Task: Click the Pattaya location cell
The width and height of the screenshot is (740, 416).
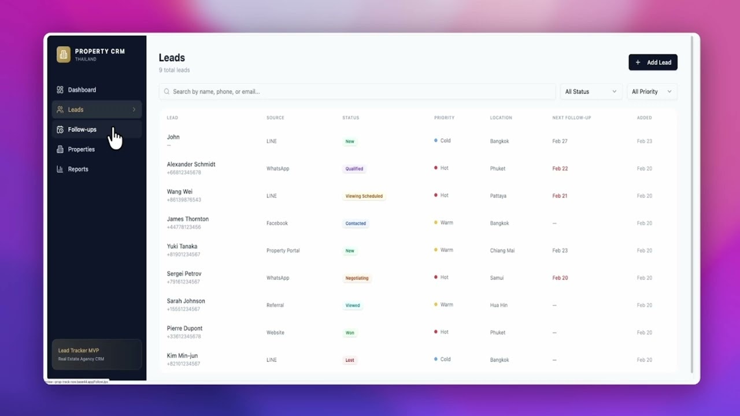Action: coord(498,196)
